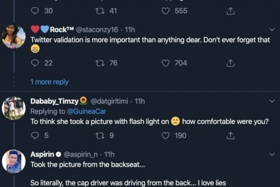Viewport: 280px width, 187px height.
Task: Share the top tweet with 555 likes
Action: coord(231,11)
